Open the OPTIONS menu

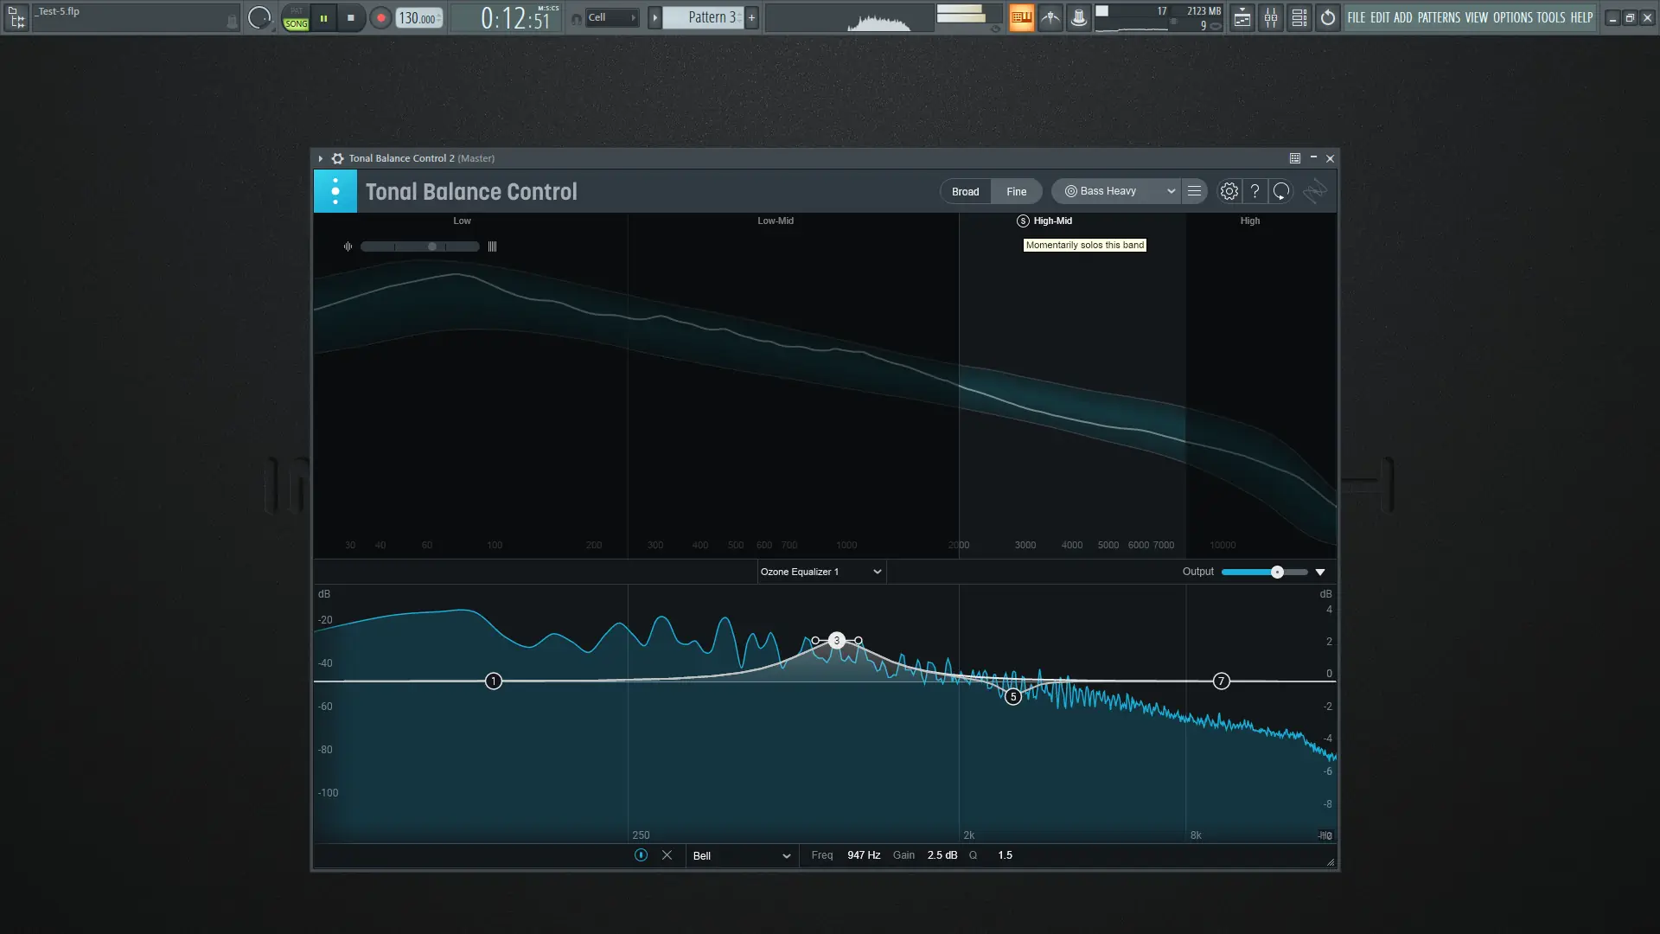pos(1512,17)
